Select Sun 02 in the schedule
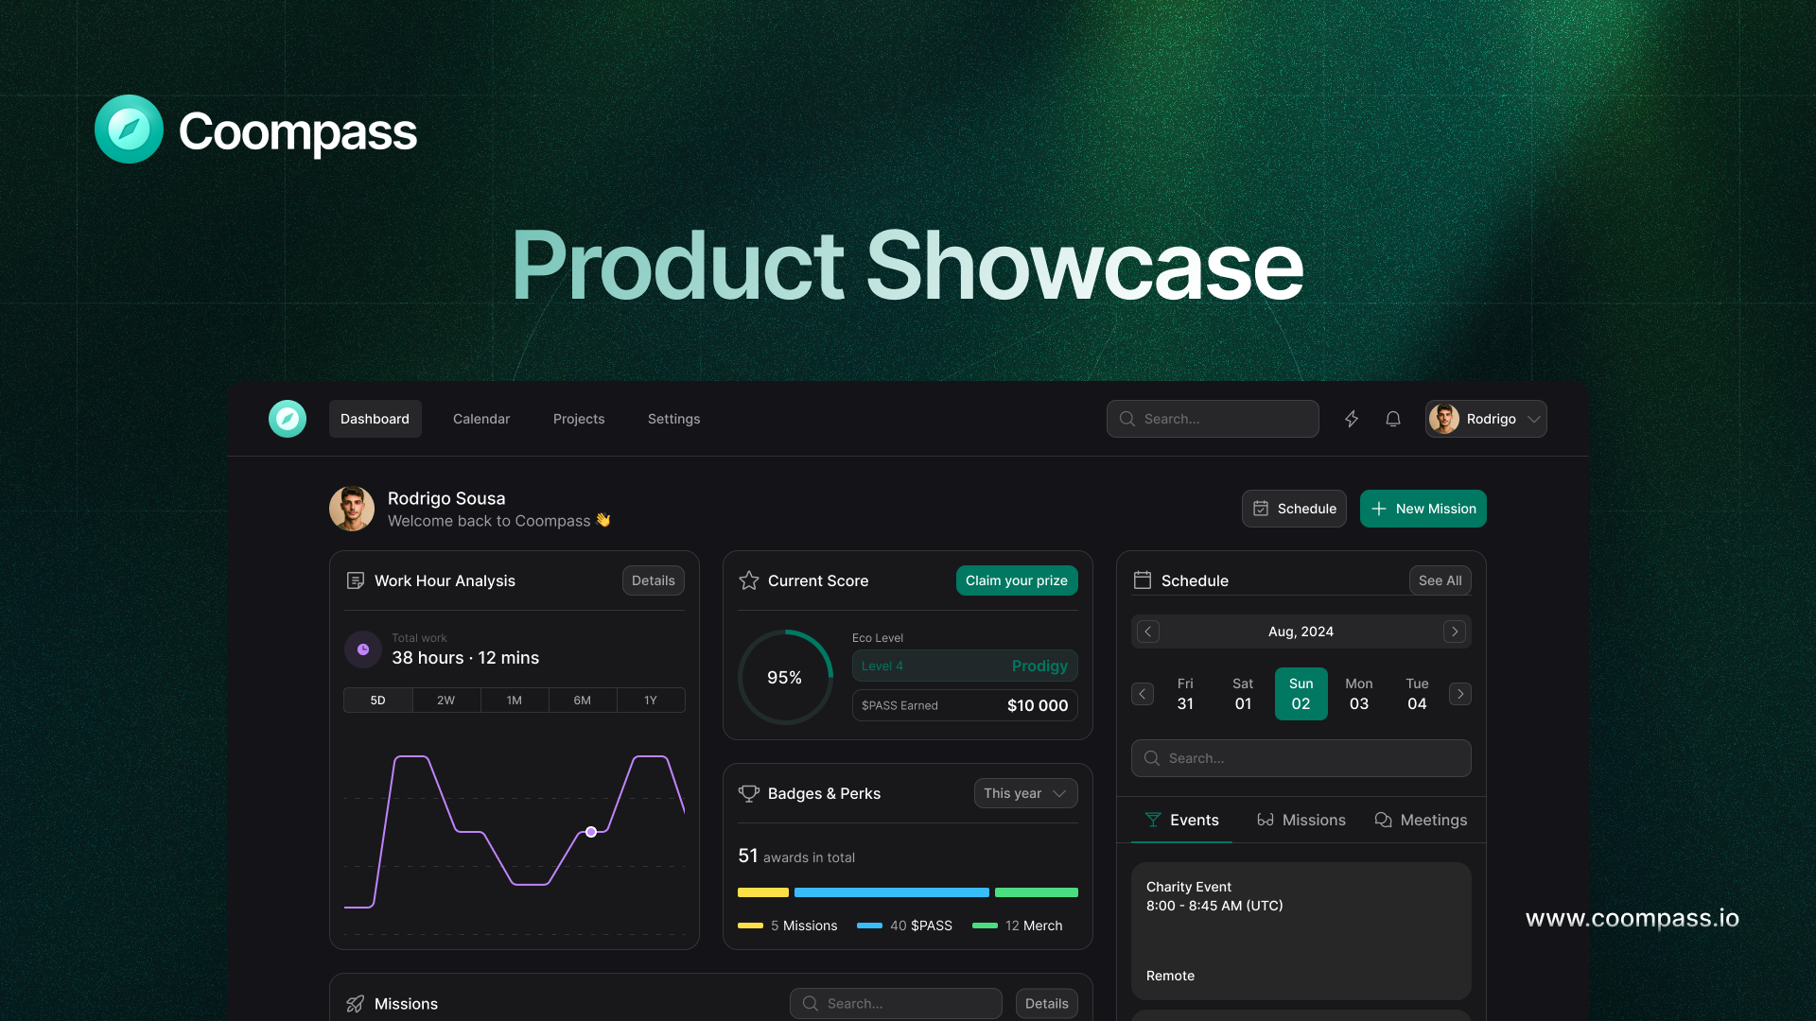The height and width of the screenshot is (1021, 1816). tap(1301, 694)
